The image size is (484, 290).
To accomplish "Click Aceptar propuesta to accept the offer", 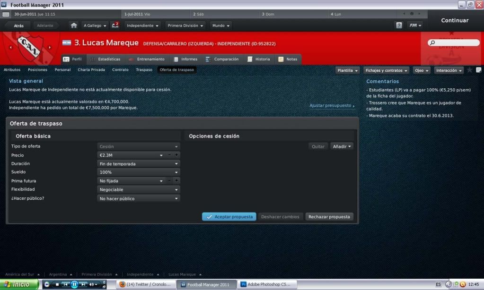I will [229, 217].
